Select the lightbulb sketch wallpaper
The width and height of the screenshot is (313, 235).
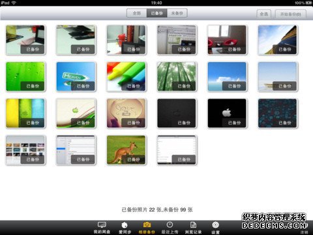(127, 113)
